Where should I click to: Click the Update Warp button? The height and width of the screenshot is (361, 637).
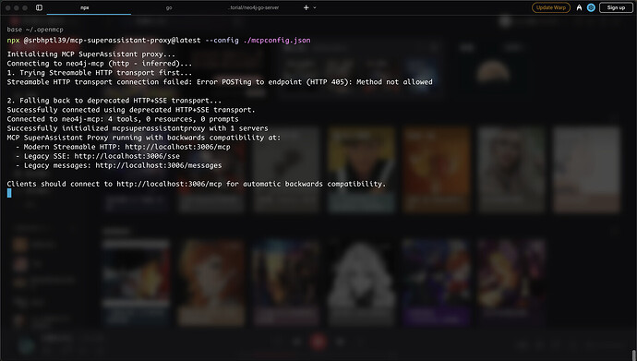(551, 7)
